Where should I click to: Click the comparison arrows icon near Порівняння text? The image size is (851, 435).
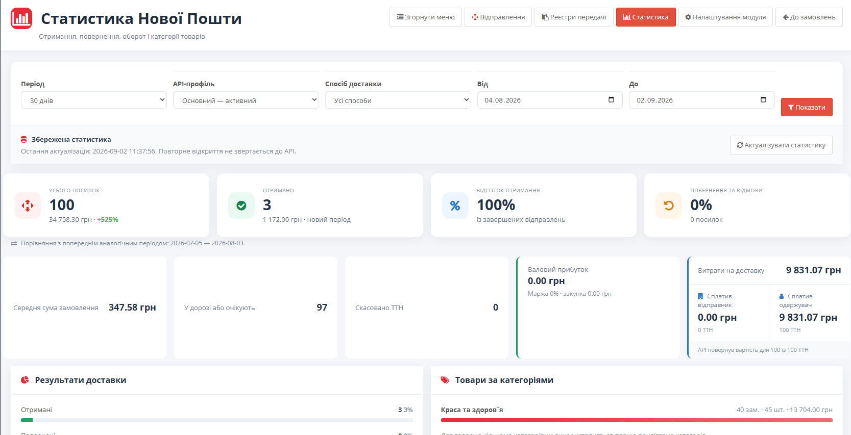(14, 243)
